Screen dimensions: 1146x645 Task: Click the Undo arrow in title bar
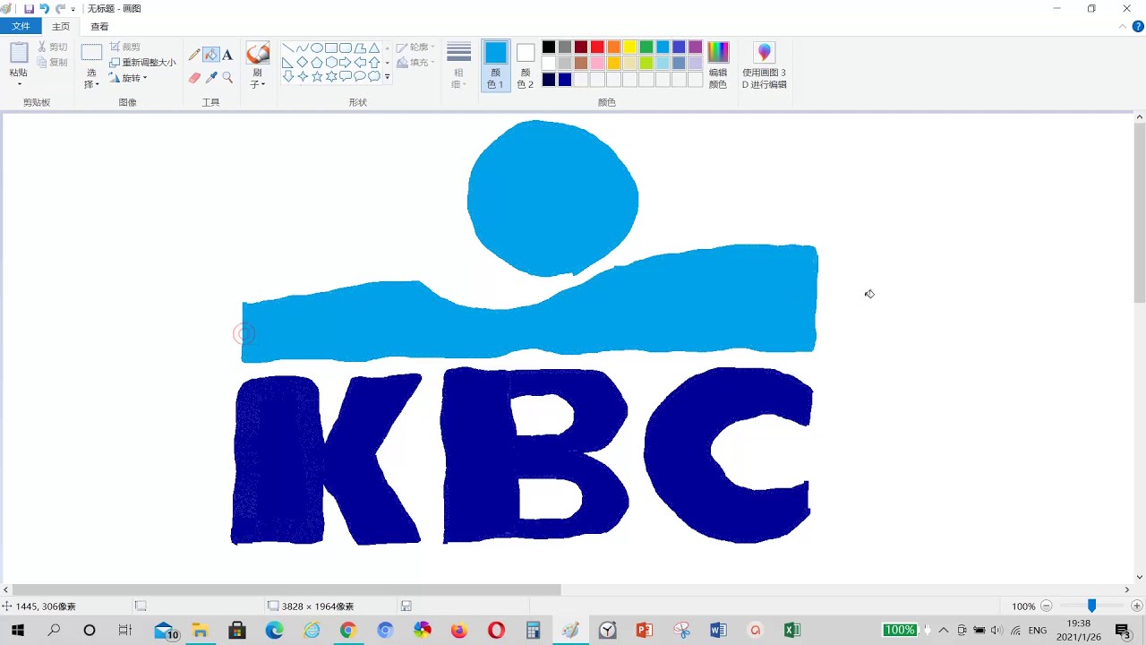(44, 9)
